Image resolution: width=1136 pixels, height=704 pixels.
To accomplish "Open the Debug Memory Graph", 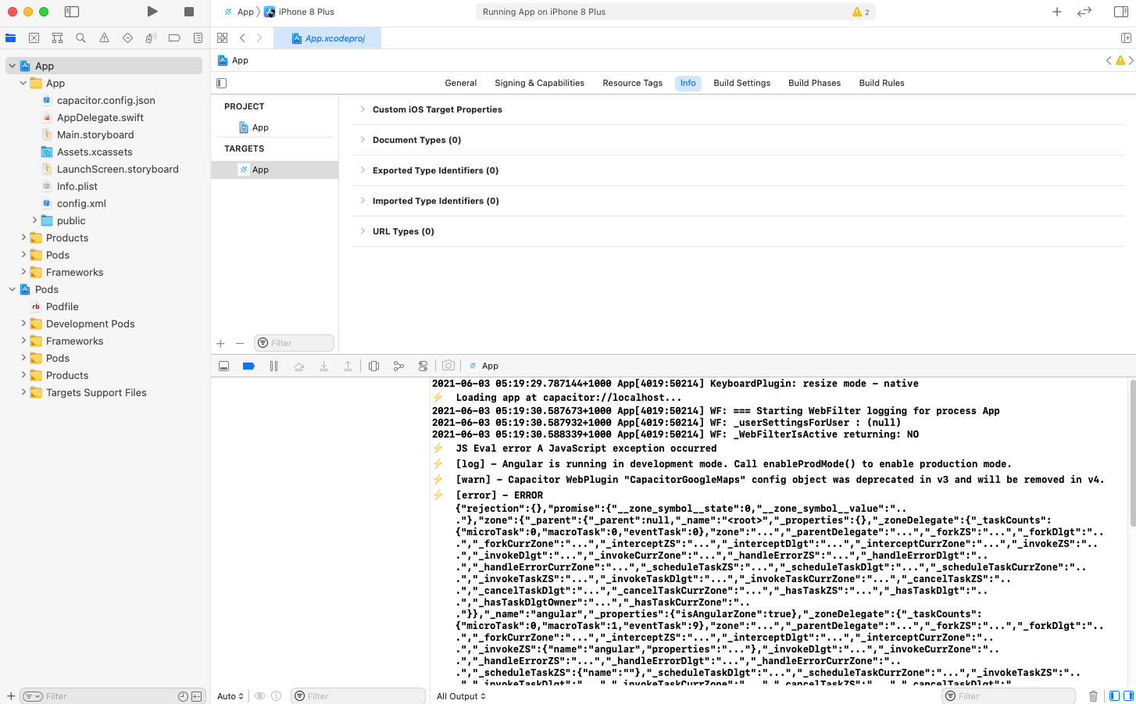I will tap(398, 366).
